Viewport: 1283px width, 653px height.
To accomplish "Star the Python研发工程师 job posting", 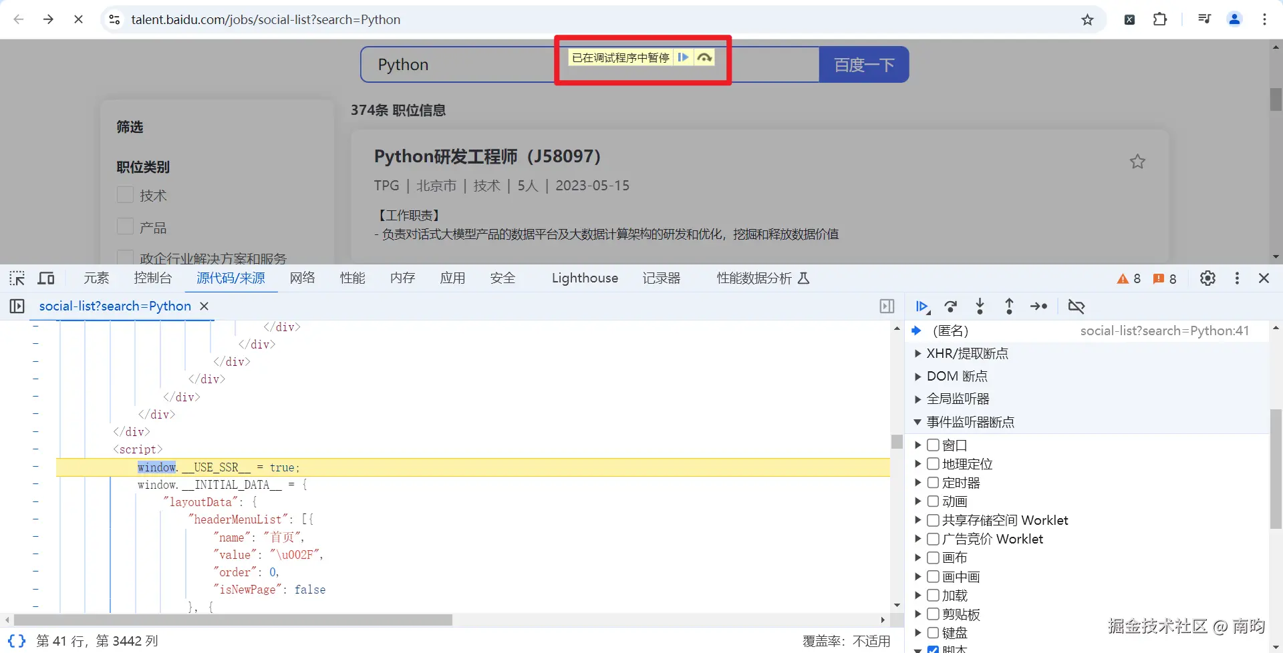I will [x=1138, y=162].
